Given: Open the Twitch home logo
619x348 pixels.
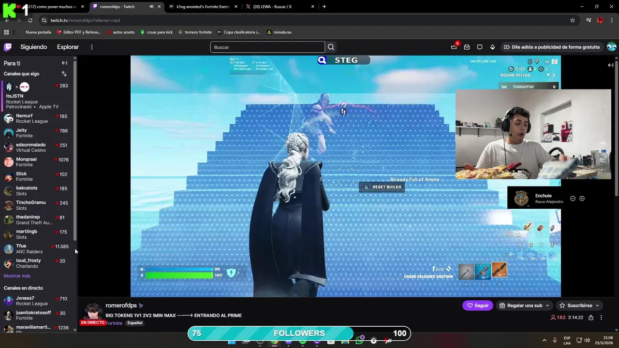Looking at the screenshot, I should (x=8, y=47).
